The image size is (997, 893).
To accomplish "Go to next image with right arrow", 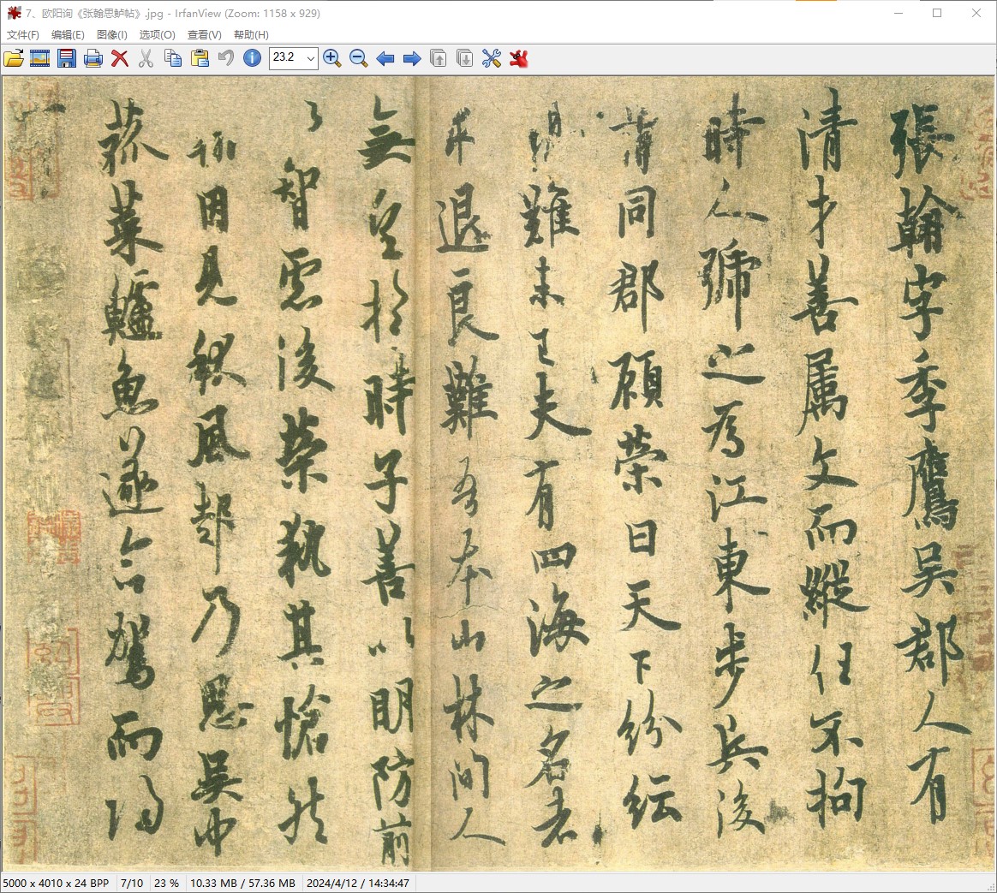I will pos(412,58).
